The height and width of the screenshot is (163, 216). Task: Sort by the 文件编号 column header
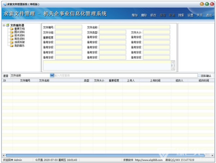(25, 80)
